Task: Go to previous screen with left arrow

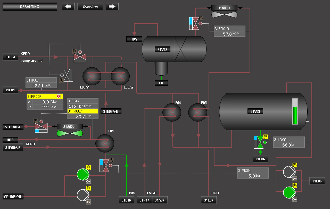Action: point(68,6)
